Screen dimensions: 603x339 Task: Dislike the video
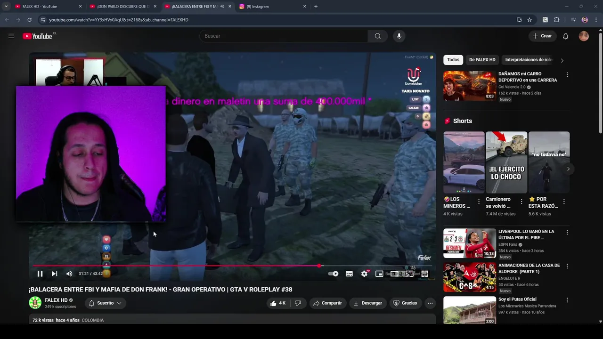298,303
